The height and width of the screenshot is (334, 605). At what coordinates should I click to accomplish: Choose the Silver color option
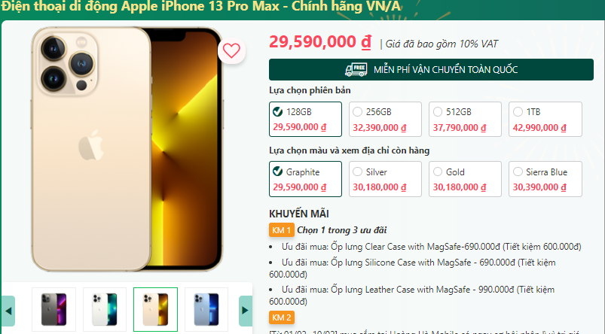pos(385,179)
